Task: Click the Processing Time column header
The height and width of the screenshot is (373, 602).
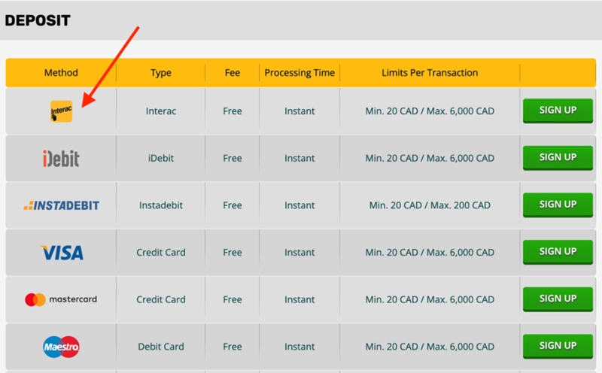Action: pos(299,73)
